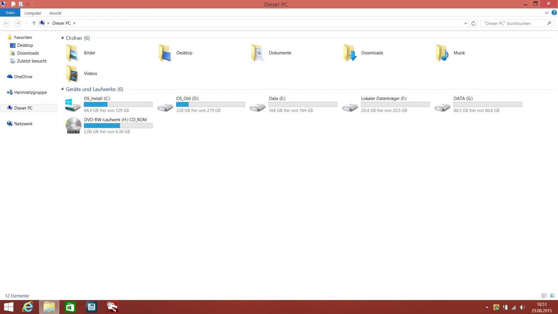The height and width of the screenshot is (314, 558).
Task: Go up one folder level
Action: (x=34, y=23)
